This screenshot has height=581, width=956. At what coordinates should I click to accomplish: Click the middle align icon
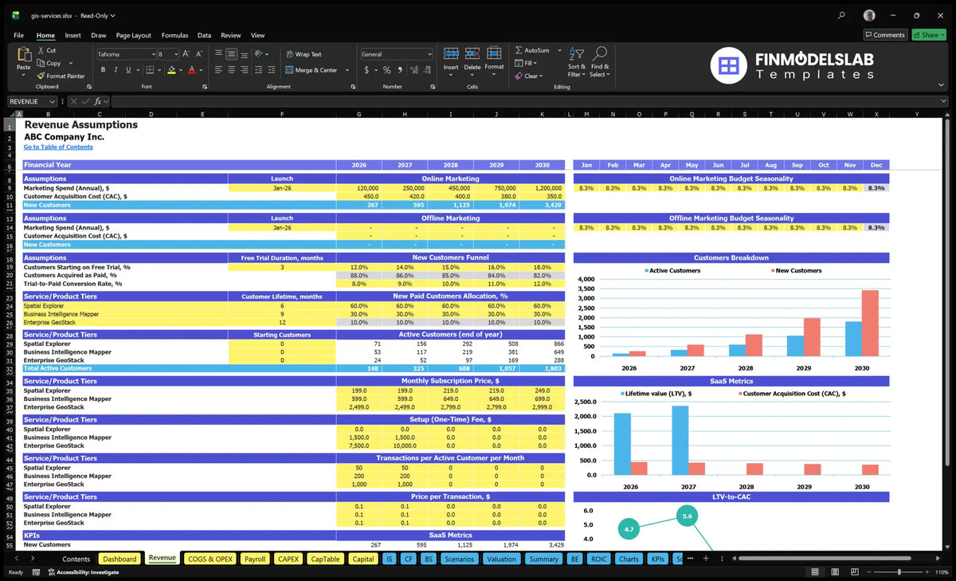coord(231,54)
